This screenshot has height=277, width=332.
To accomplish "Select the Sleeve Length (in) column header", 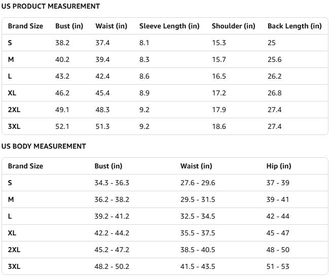I will 169,26.
